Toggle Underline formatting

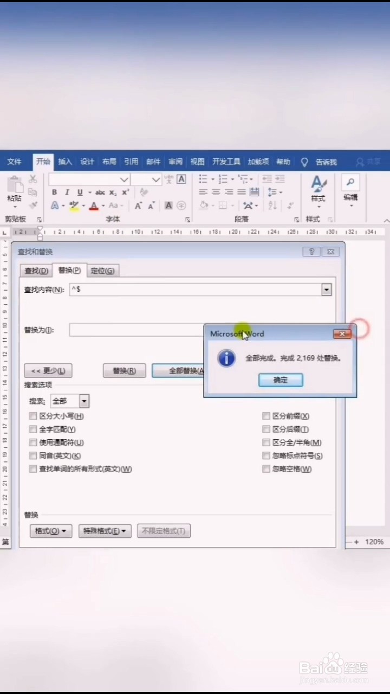(80, 192)
